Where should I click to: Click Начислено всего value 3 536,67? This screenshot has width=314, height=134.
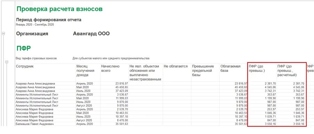tap(122, 95)
